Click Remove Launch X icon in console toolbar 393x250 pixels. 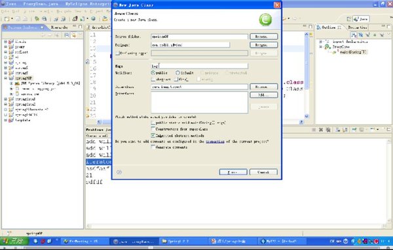point(320,130)
